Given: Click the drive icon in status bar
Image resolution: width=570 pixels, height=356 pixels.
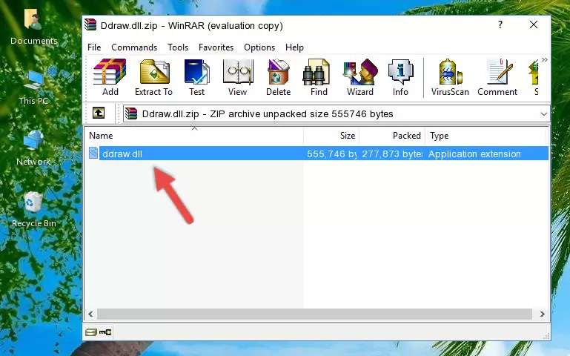Looking at the screenshot, I should (91, 332).
